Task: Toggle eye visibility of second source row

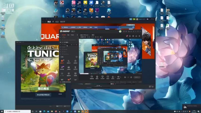Action: [61, 40]
